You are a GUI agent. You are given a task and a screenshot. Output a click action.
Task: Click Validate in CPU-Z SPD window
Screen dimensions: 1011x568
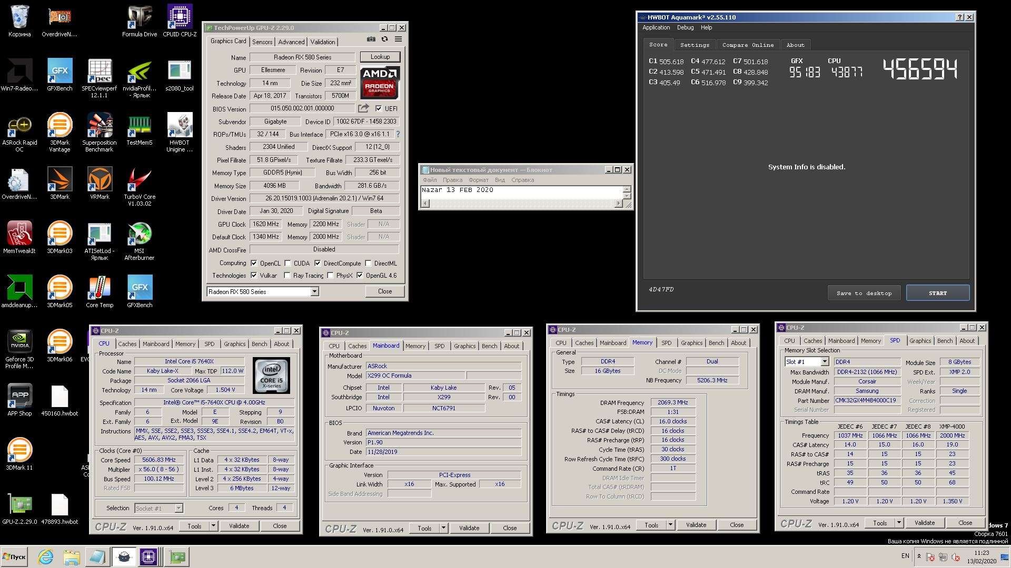tap(925, 523)
